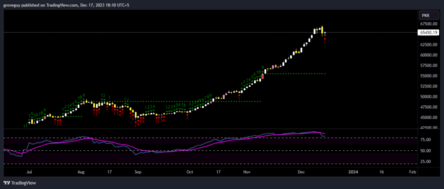Click the 67500.00 price scale label

click(x=428, y=24)
